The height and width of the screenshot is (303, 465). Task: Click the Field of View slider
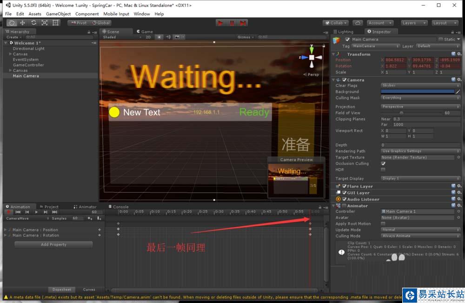pyautogui.click(x=412, y=113)
